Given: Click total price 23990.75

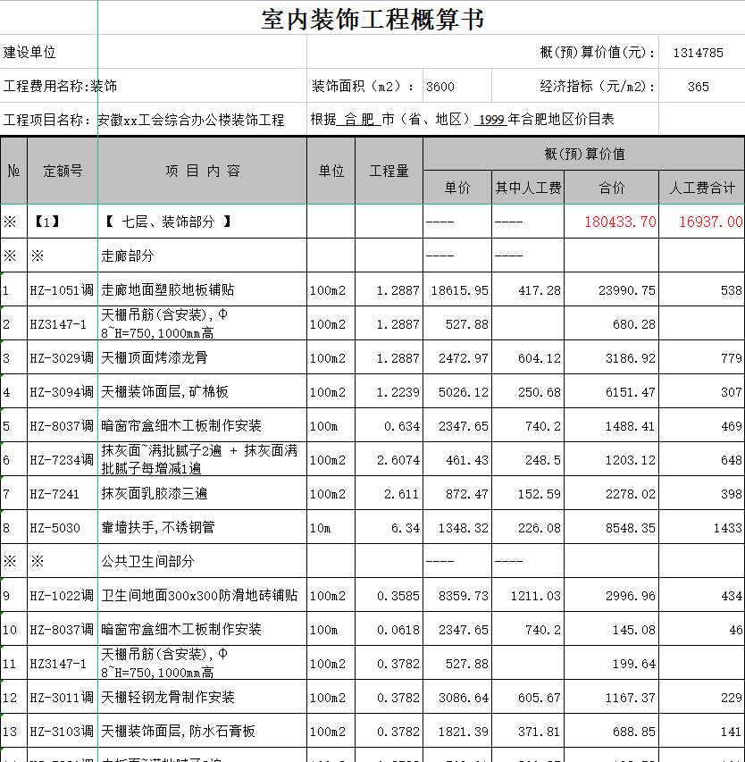Looking at the screenshot, I should pyautogui.click(x=627, y=290).
